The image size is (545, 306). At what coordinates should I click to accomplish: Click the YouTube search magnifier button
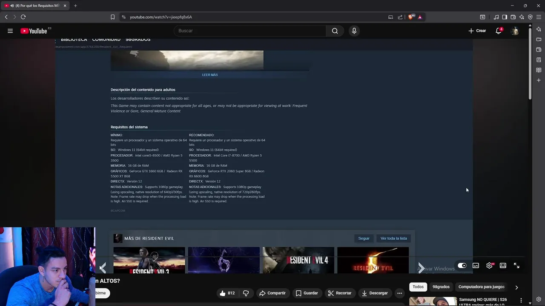point(335,31)
